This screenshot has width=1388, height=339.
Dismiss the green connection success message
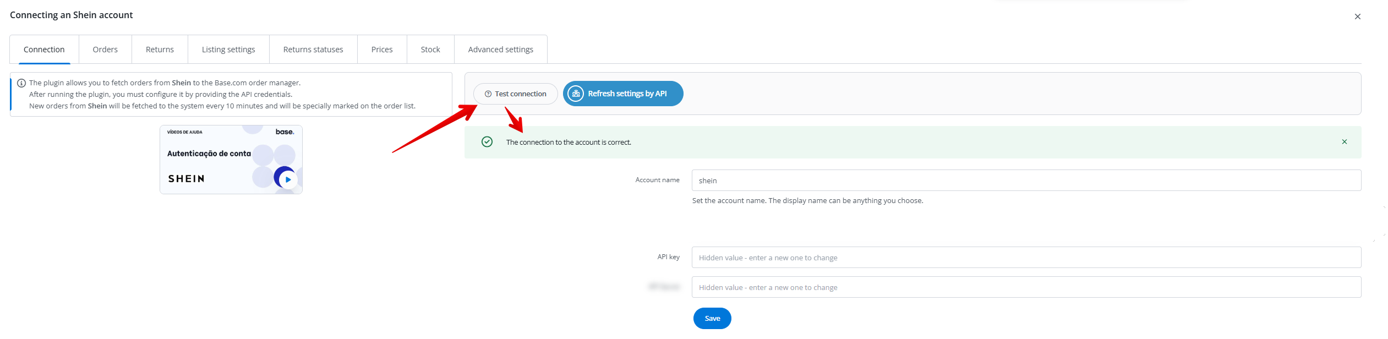click(x=1344, y=142)
